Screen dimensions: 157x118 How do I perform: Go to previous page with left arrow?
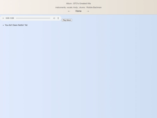click(69, 11)
